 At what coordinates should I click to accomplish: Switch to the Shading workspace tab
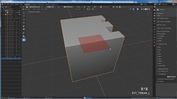point(47,5)
